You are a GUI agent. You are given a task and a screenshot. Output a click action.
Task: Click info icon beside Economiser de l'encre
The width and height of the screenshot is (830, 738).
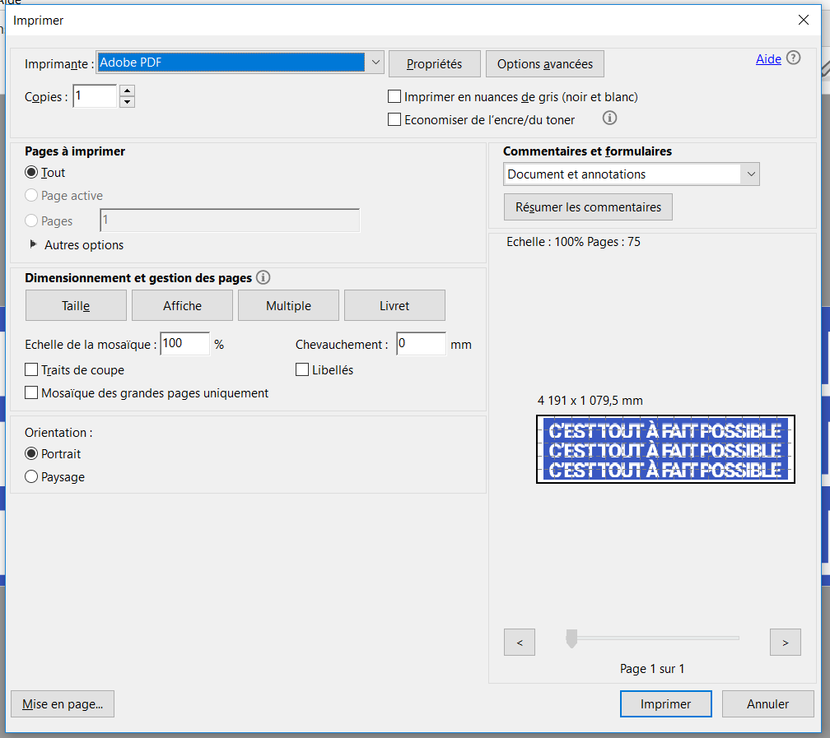[609, 118]
